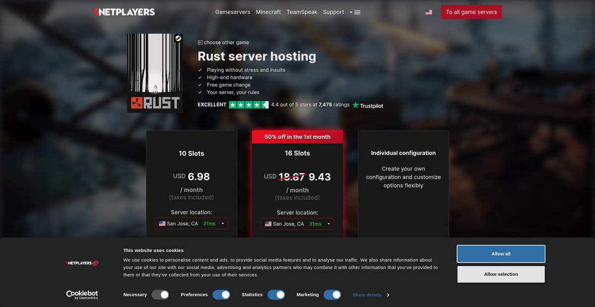This screenshot has width=595, height=307.
Task: Select the 16 Slots plan heading
Action: click(297, 153)
